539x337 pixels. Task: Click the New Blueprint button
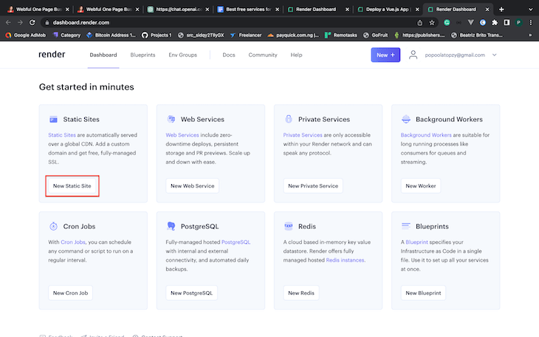[x=423, y=293]
